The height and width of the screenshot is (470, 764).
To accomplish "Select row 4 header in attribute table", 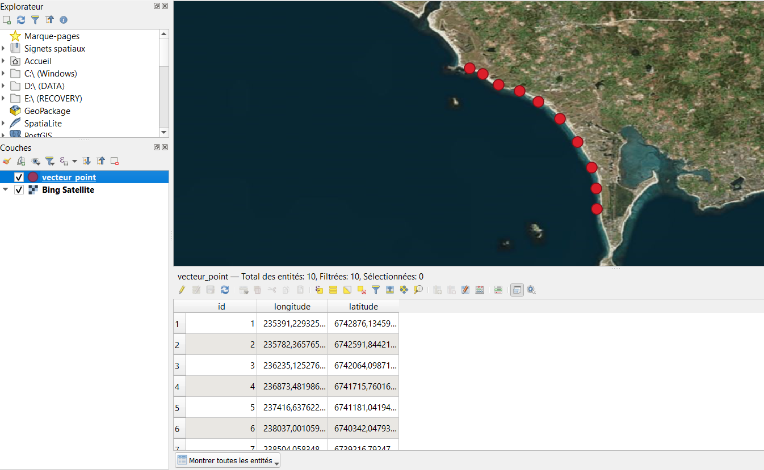I will pos(180,387).
